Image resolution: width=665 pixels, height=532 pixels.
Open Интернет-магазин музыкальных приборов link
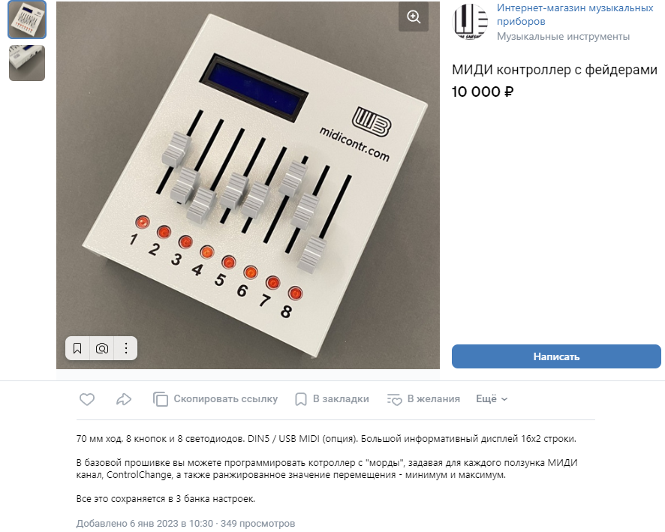pyautogui.click(x=575, y=14)
